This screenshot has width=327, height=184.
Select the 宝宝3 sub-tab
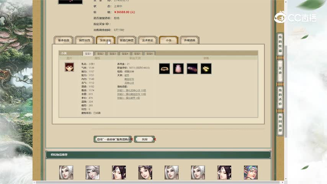pos(113,54)
